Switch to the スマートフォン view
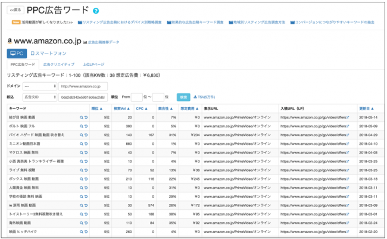Screen dimensions: 387x239 48,54
